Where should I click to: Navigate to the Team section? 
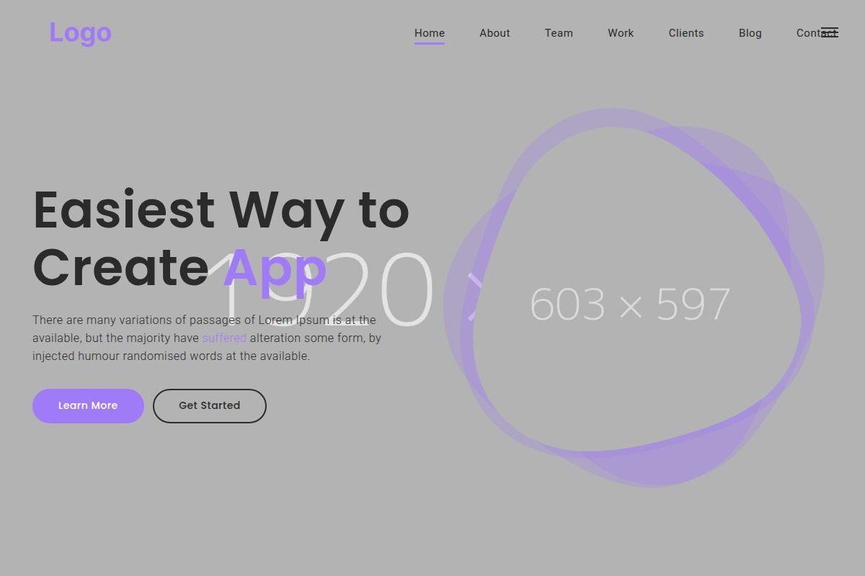click(559, 33)
